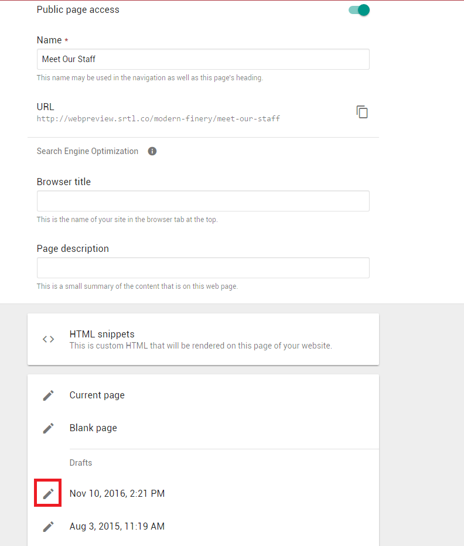The image size is (464, 546).
Task: Toggle Public page access switch off
Action: pos(359,10)
